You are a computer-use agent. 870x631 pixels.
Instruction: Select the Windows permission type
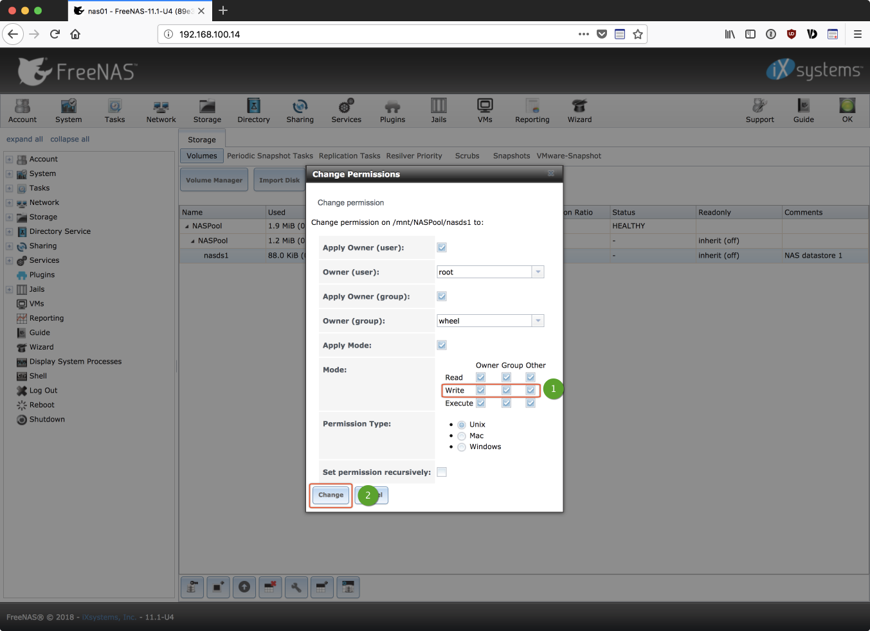[462, 447]
